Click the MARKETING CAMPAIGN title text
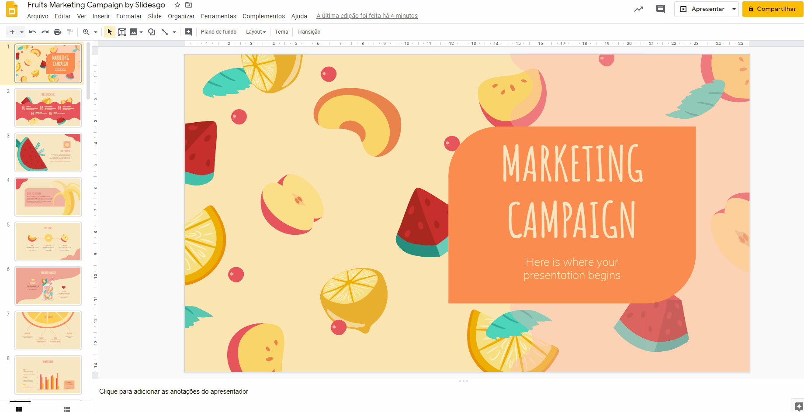The image size is (804, 412). pos(572,191)
